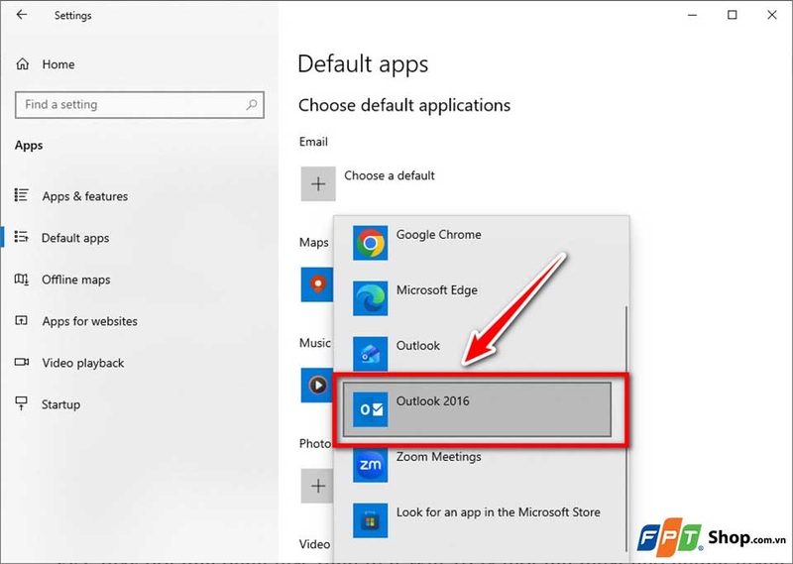Click the Email plus default button

tap(318, 183)
